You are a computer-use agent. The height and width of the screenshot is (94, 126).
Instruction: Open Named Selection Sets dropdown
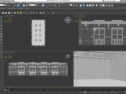coord(66,5)
